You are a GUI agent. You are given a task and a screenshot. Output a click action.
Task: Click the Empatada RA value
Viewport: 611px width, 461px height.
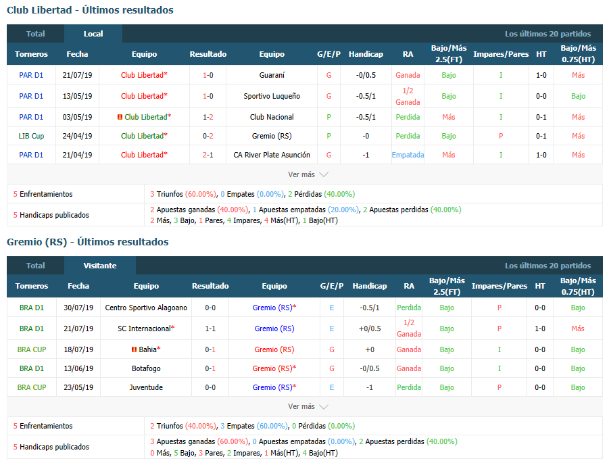pos(408,155)
